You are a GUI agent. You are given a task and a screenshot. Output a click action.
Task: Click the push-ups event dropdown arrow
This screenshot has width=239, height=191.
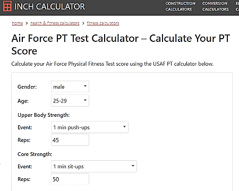pos(124,127)
